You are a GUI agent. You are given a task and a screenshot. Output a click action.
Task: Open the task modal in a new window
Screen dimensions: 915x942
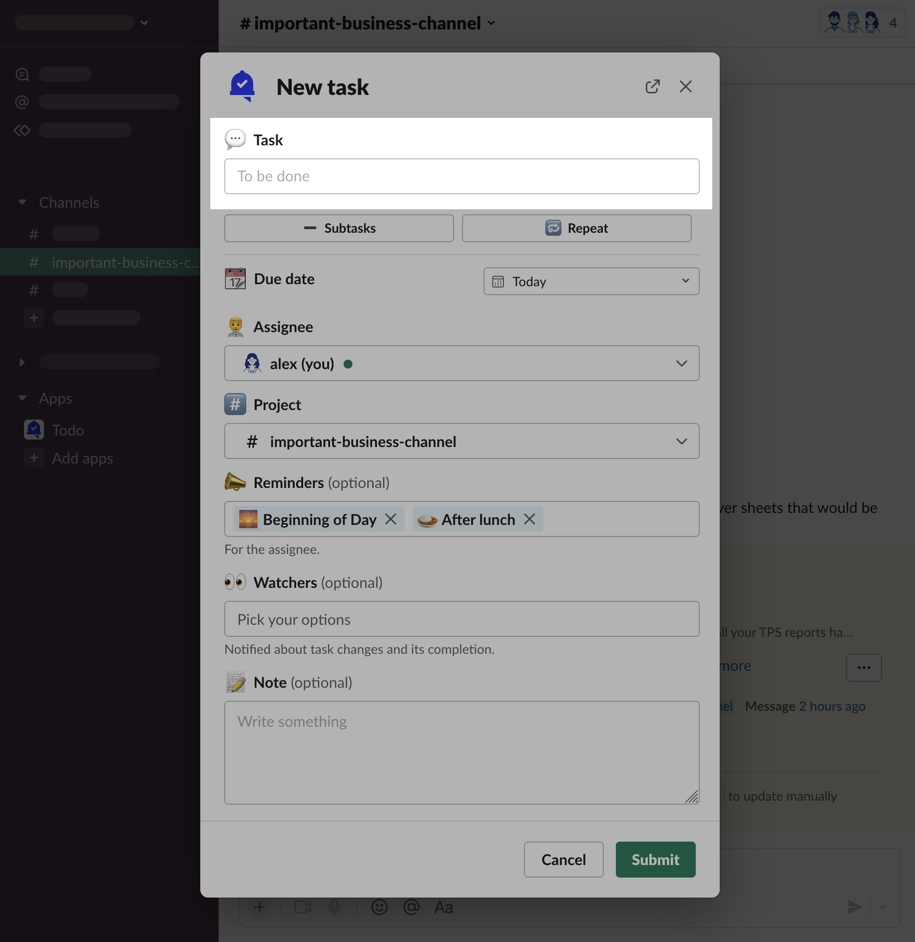tap(652, 87)
